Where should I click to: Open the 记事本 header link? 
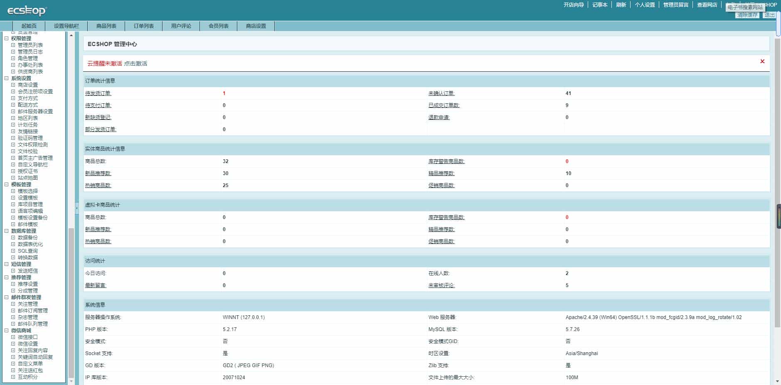[600, 5]
